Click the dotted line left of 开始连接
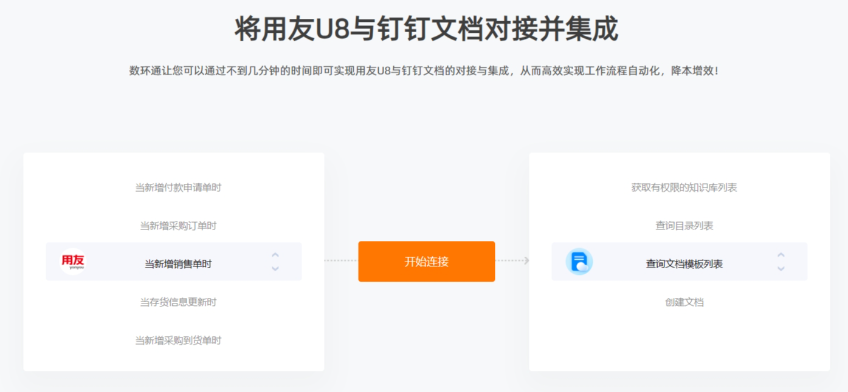The width and height of the screenshot is (848, 392). pyautogui.click(x=340, y=260)
